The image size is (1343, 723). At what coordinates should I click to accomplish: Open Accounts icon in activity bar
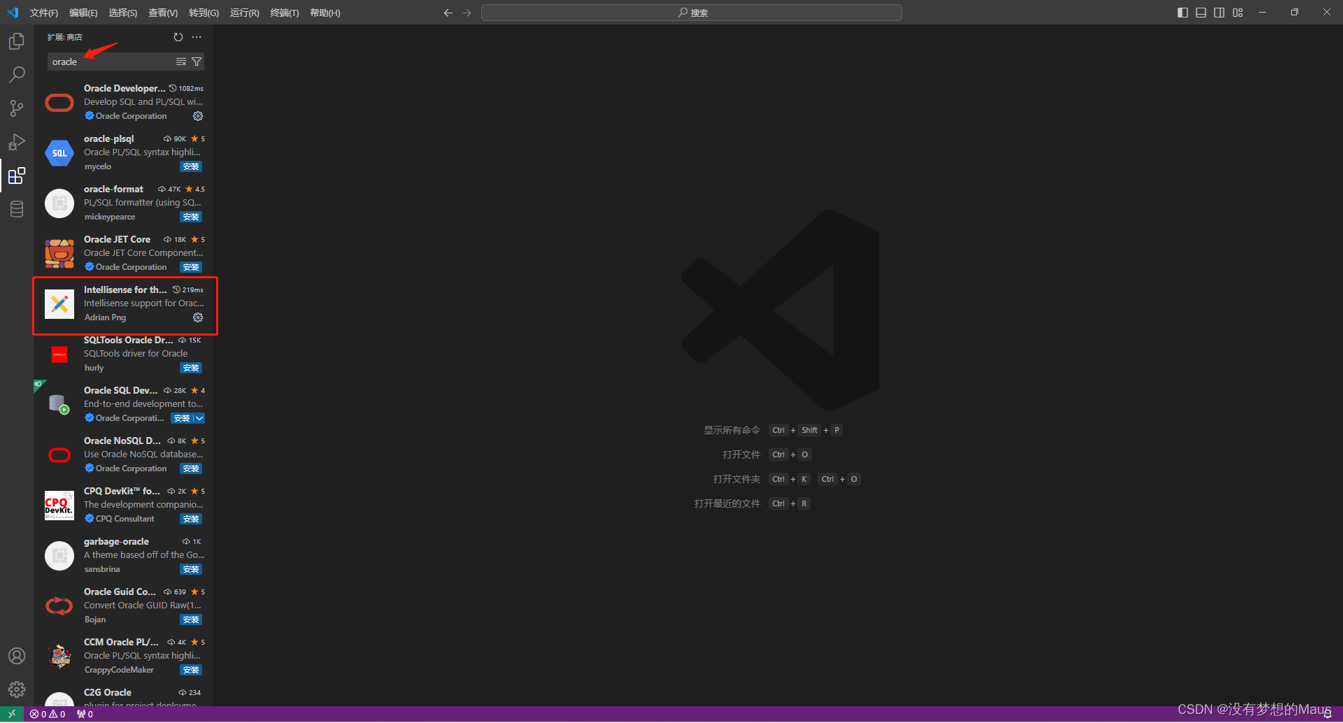click(x=17, y=656)
